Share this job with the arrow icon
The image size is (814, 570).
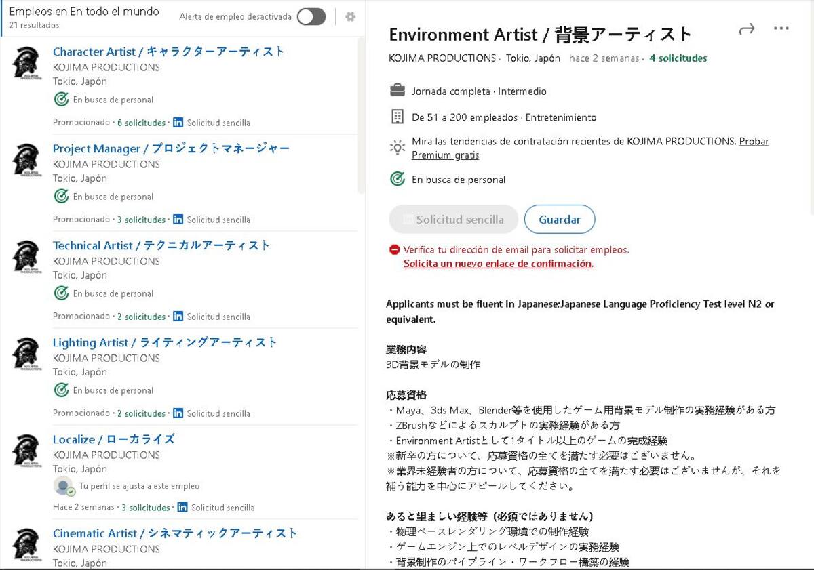[x=747, y=29]
